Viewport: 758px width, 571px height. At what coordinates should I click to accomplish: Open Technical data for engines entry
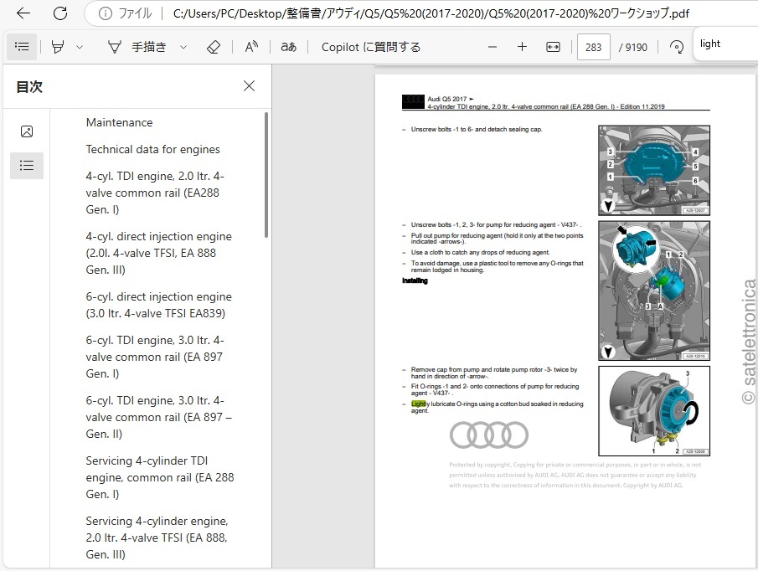point(152,149)
